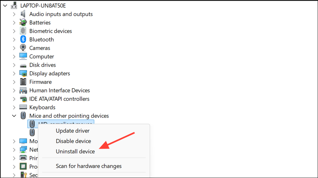The height and width of the screenshot is (178, 318).
Task: Choose Disable device in context menu
Action: (x=73, y=141)
